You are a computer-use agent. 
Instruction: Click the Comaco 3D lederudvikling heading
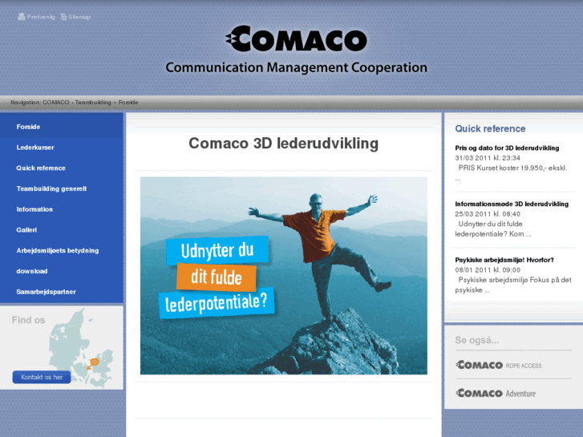point(284,144)
